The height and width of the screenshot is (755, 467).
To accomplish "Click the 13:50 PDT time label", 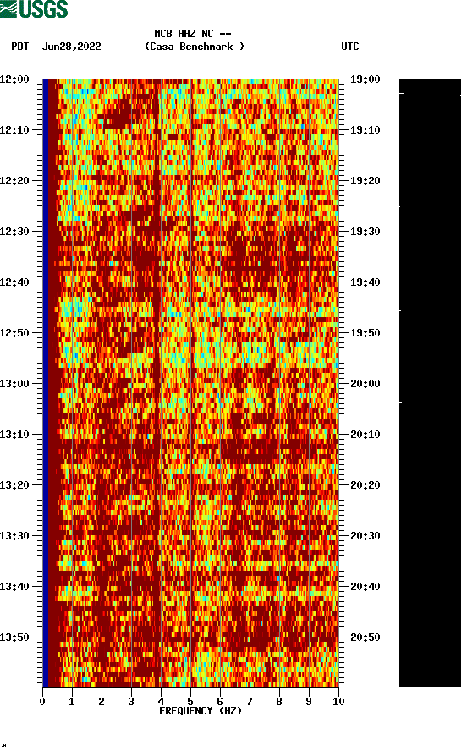I will [15, 637].
